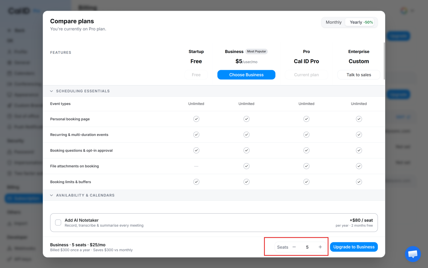Image resolution: width=428 pixels, height=268 pixels.
Task: Click the Talk to sales button
Action: pos(359,75)
